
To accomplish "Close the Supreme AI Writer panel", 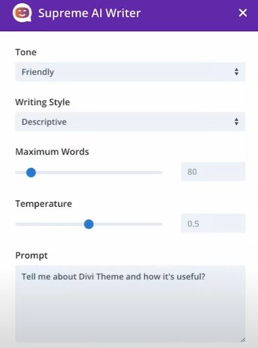I will click(x=243, y=13).
